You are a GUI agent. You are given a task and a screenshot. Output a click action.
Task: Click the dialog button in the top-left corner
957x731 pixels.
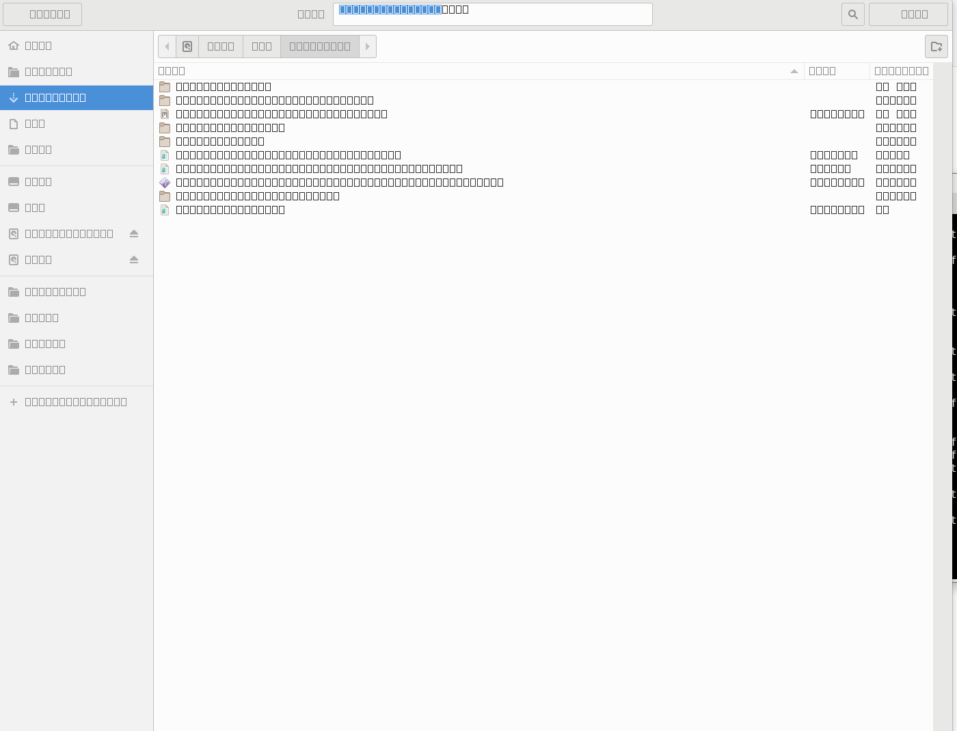coord(42,14)
